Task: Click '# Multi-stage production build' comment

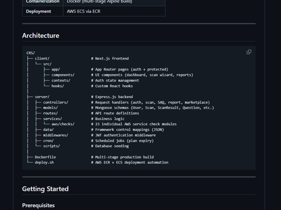Action: pos(122,157)
